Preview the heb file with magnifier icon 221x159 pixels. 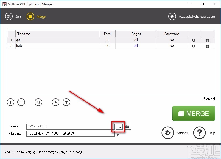tap(194, 46)
